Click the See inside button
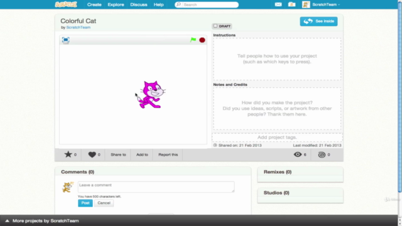The width and height of the screenshot is (402, 226). (x=318, y=21)
